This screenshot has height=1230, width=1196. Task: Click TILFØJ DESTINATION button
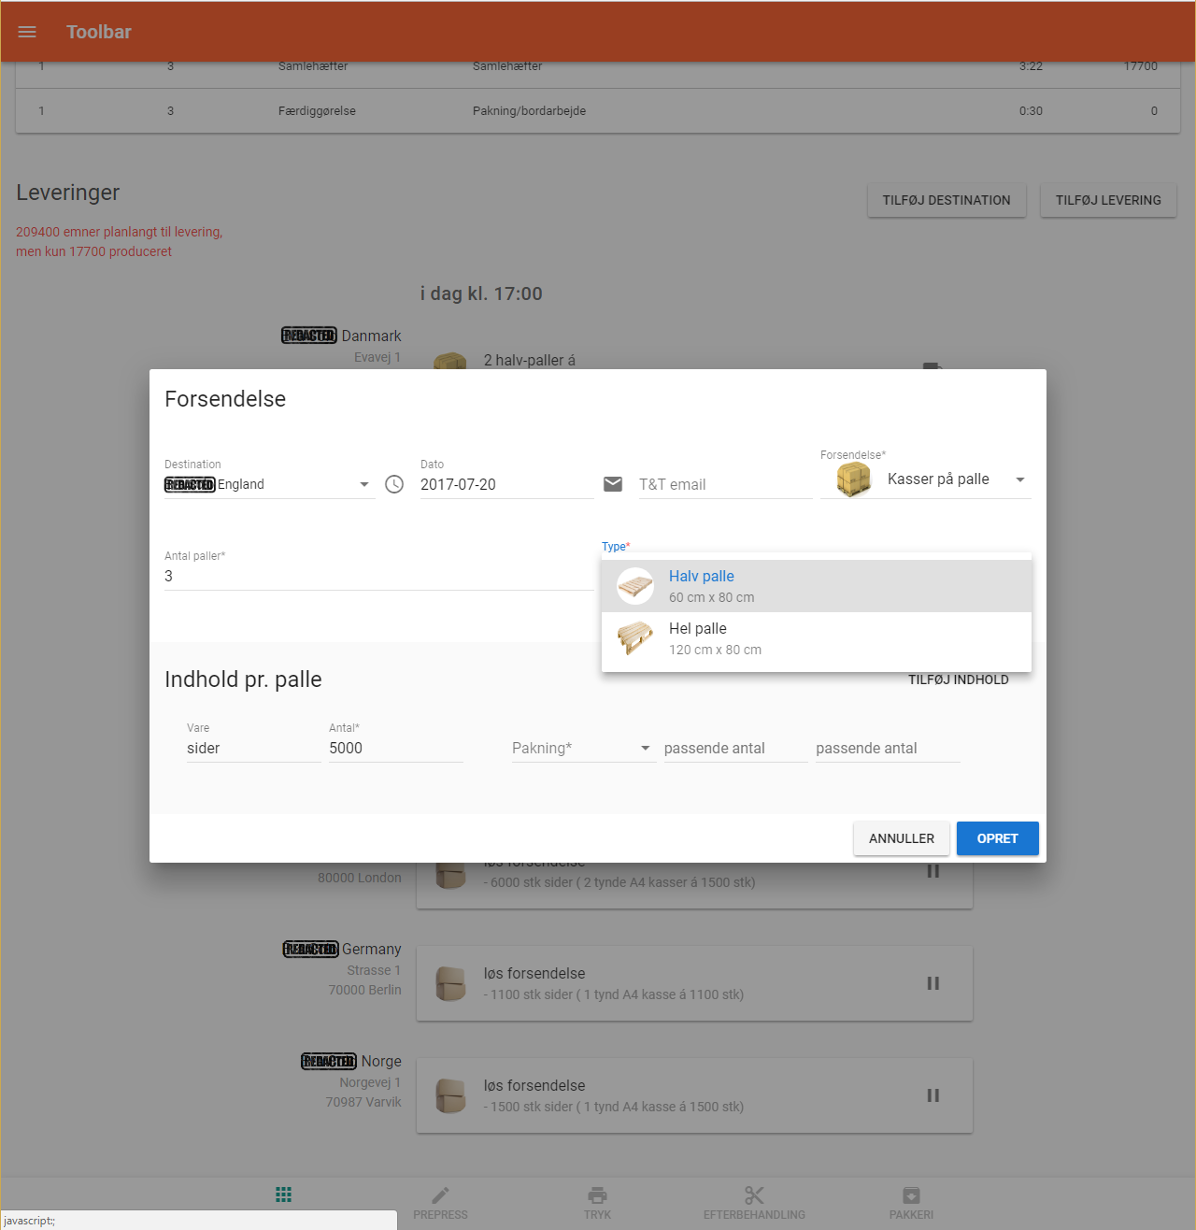pyautogui.click(x=947, y=200)
